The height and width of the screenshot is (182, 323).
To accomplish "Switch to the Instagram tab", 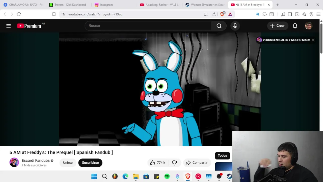I will pos(114,5).
